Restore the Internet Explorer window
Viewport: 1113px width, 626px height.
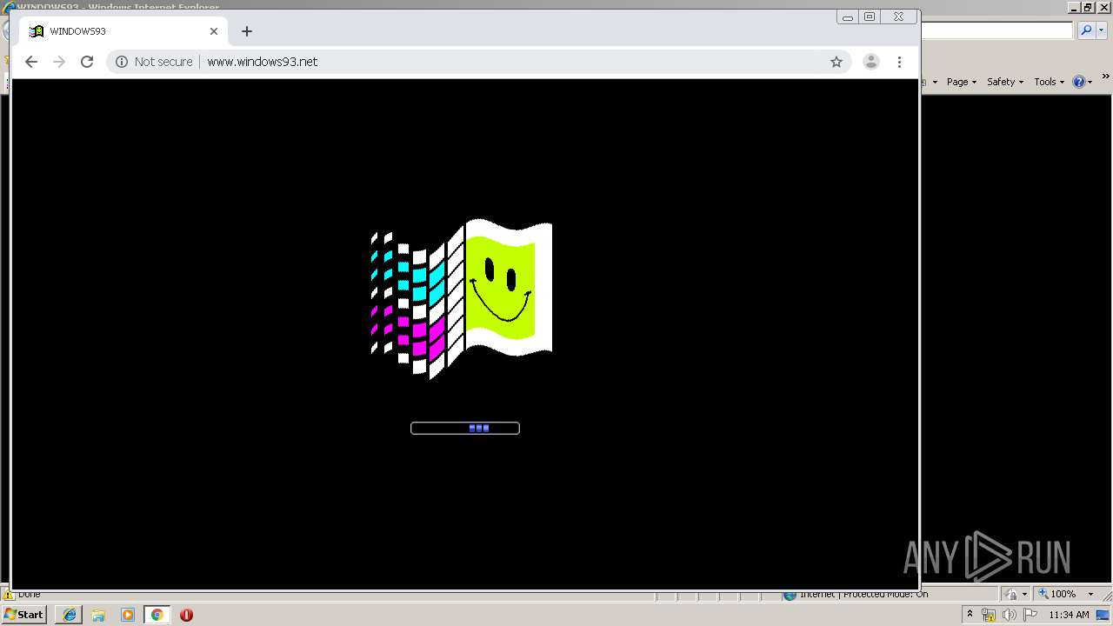1087,7
